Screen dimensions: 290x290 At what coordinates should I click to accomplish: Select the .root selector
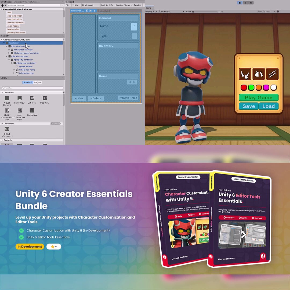coord(9,13)
